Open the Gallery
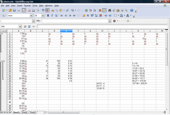This screenshot has height=115, width=170. click(118, 10)
